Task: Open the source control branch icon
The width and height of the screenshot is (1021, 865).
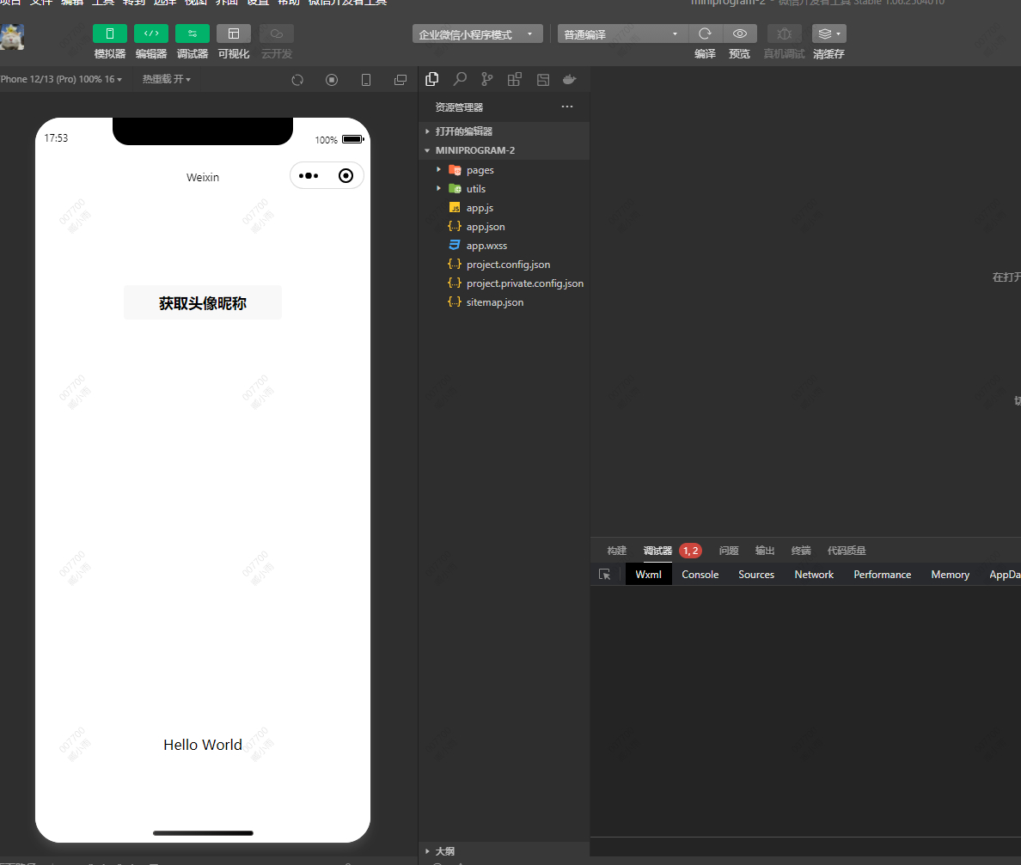Action: point(487,79)
